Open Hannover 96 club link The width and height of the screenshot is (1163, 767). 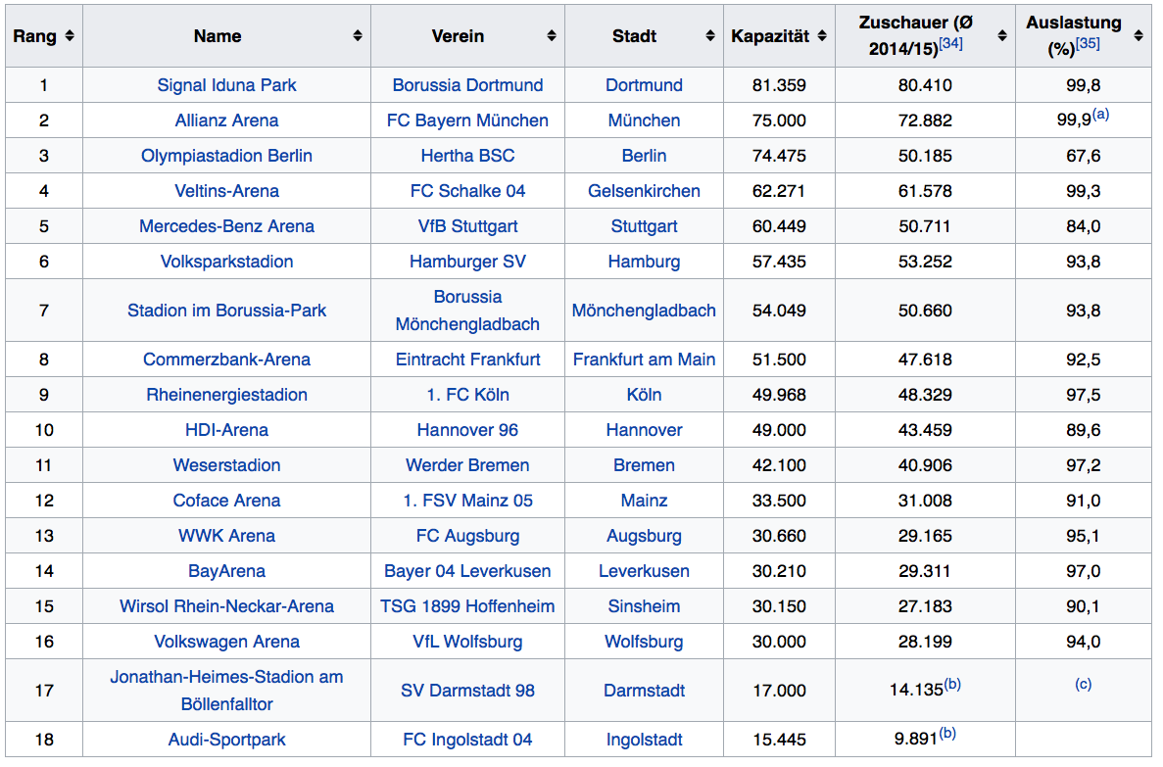467,429
